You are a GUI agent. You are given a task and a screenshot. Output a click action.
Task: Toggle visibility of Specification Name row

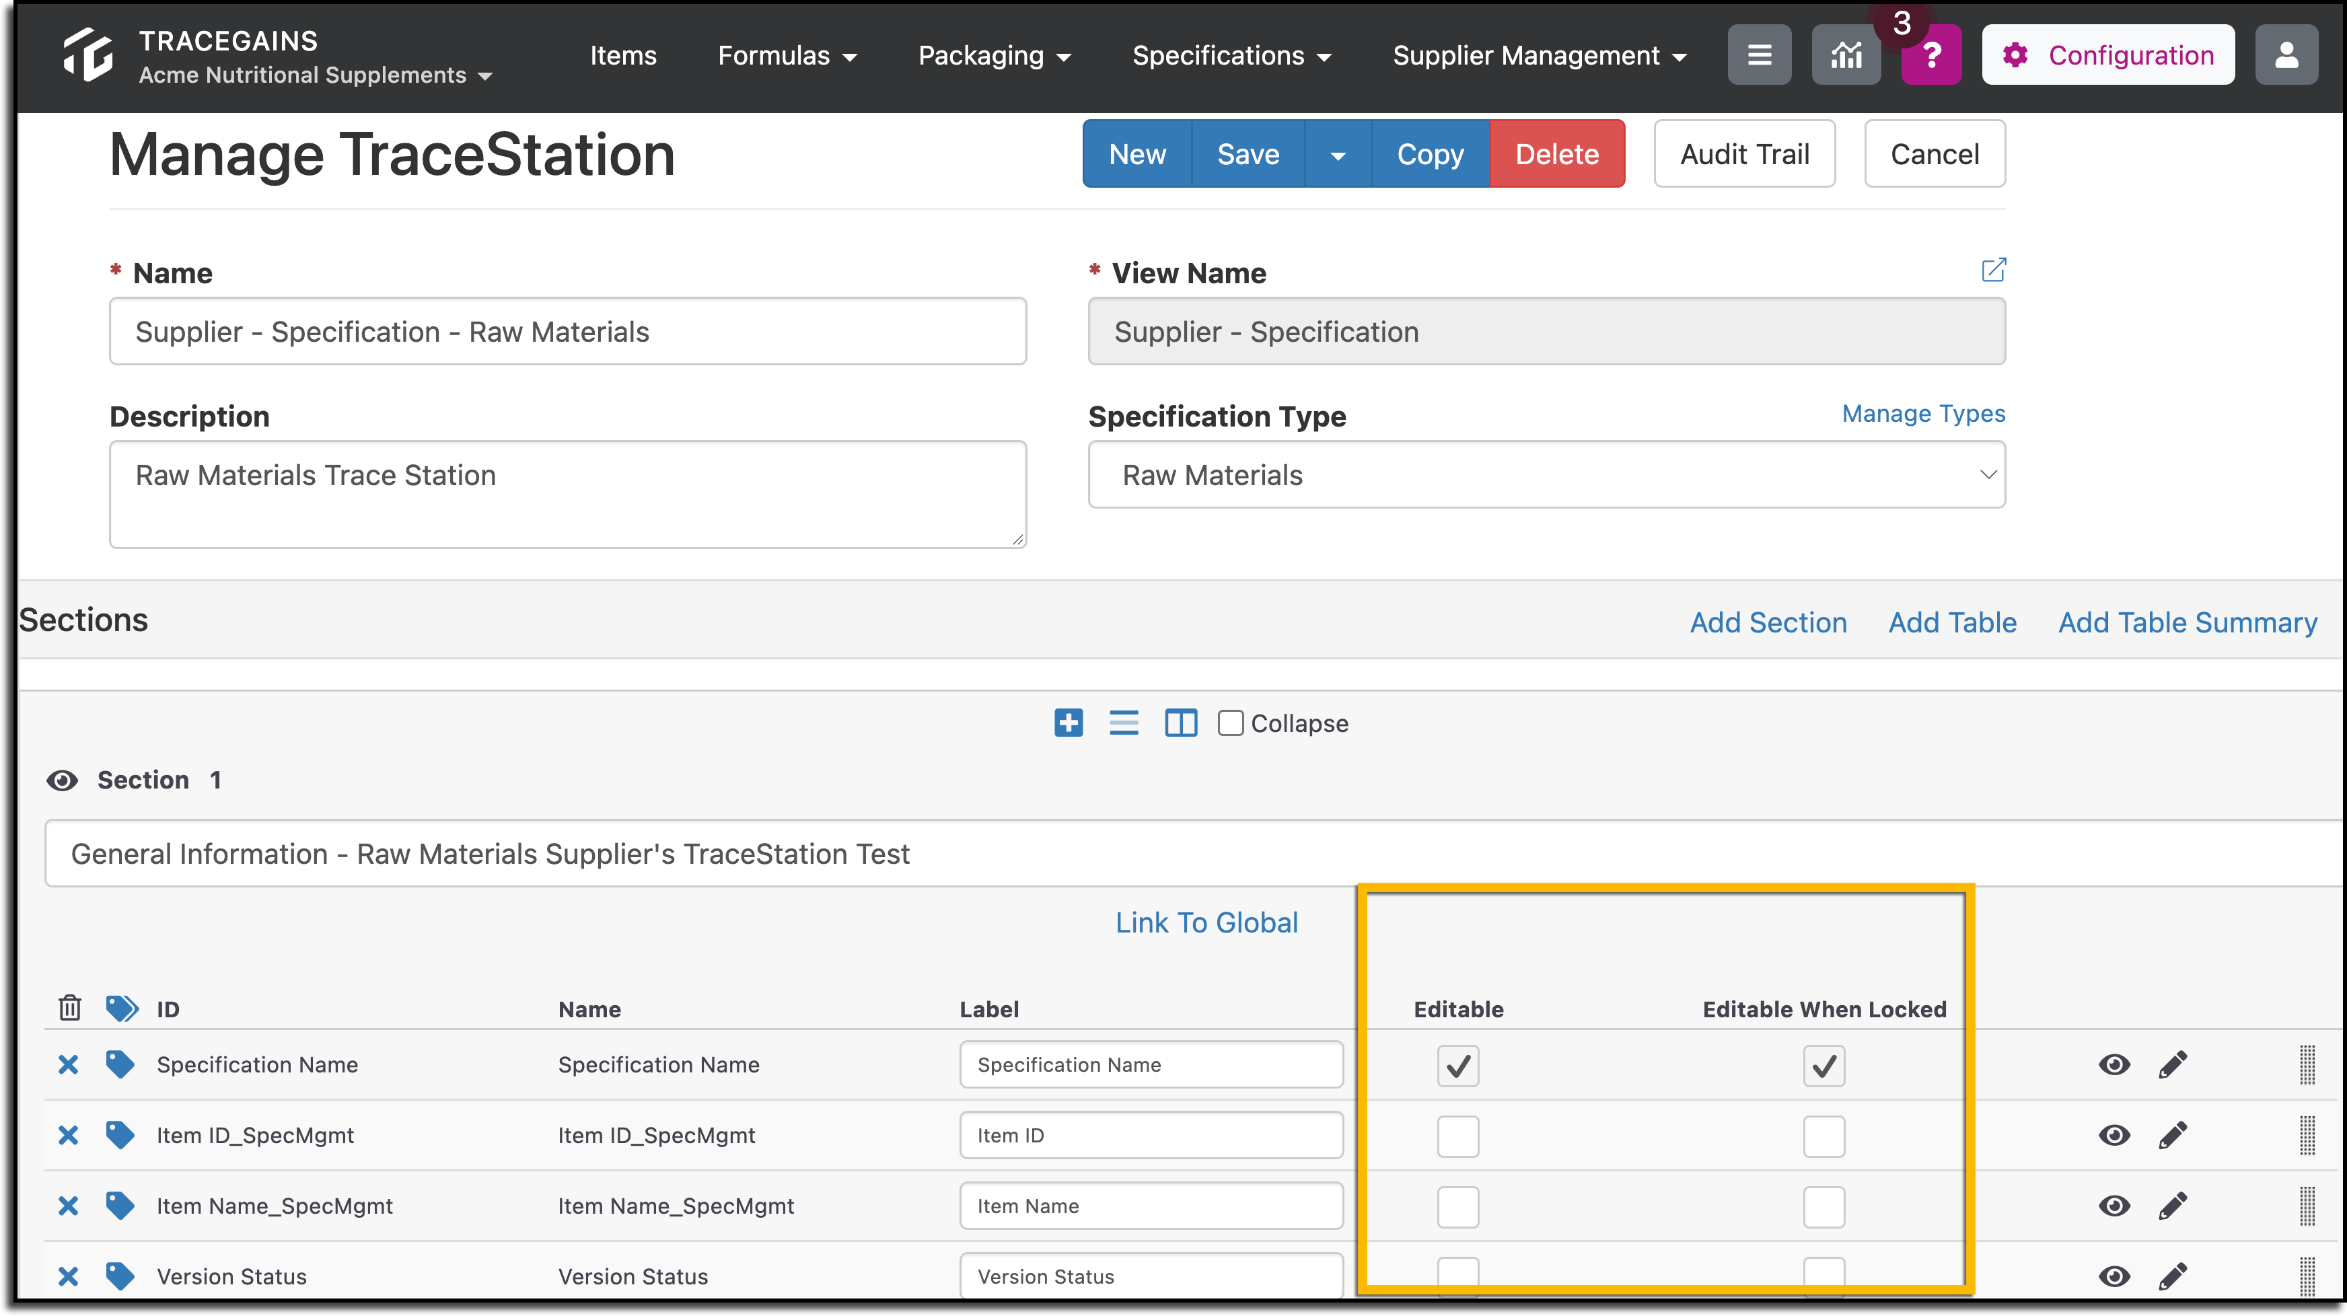tap(2114, 1064)
